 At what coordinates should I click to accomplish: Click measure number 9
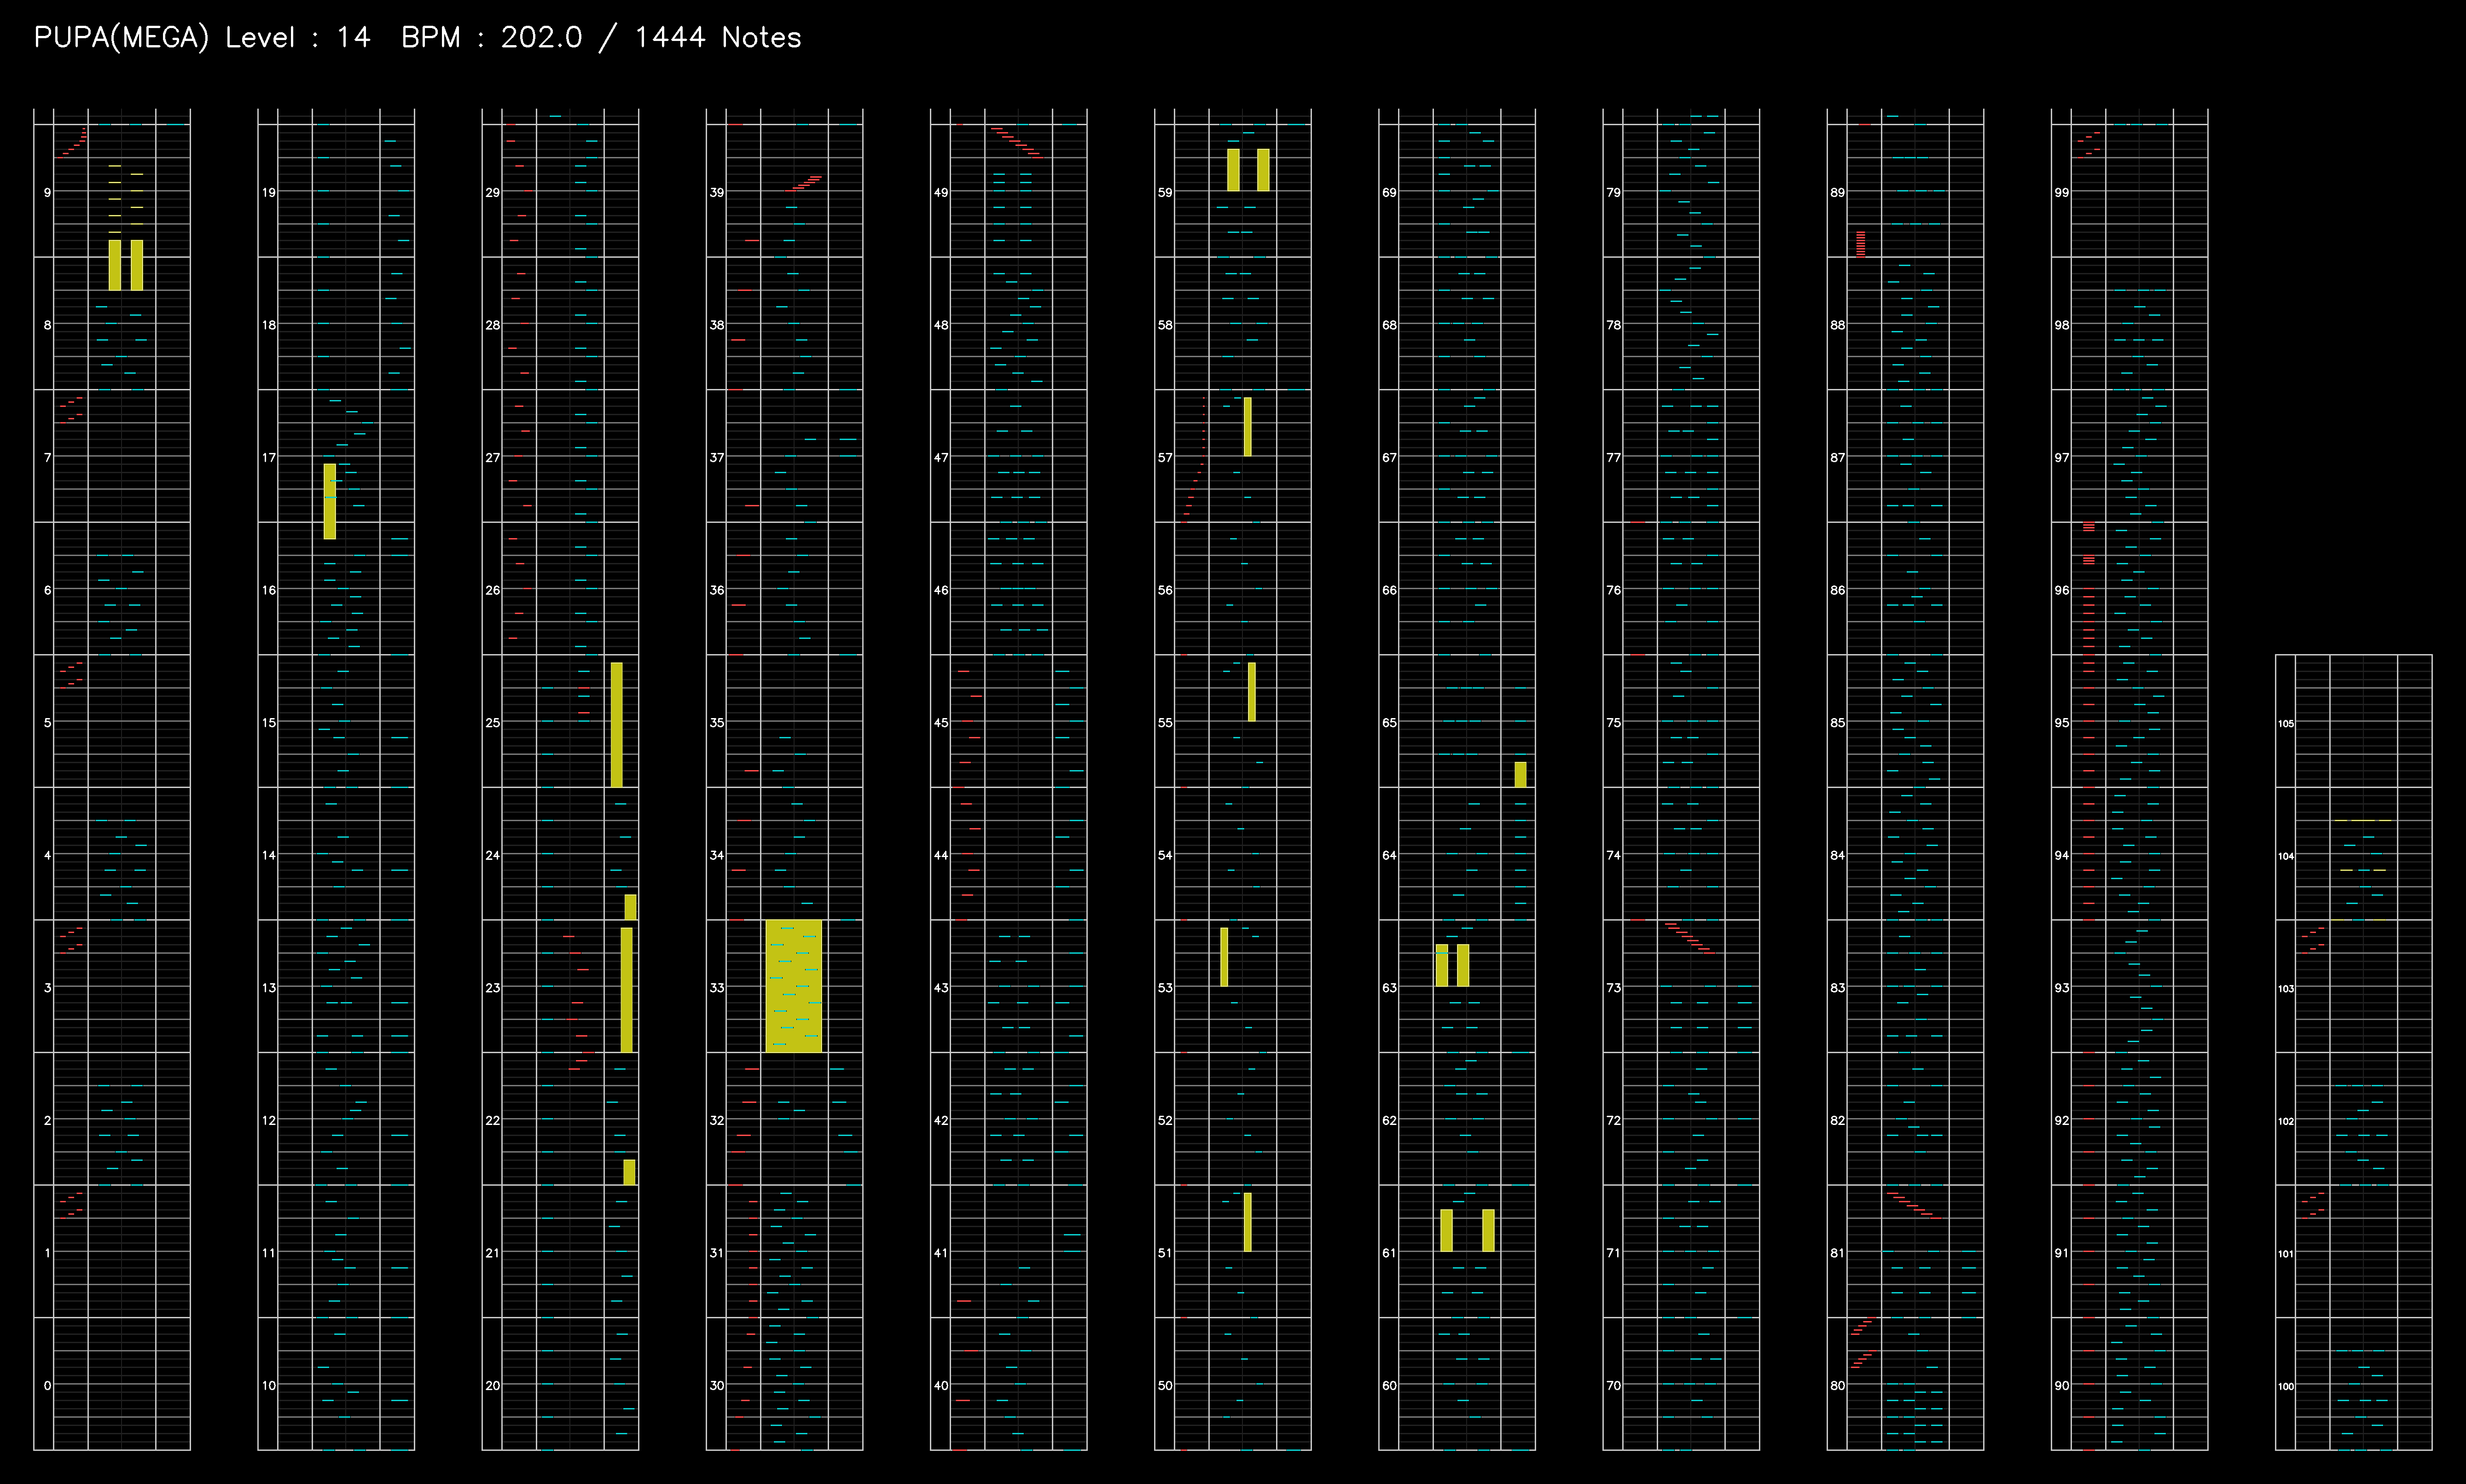(x=47, y=192)
